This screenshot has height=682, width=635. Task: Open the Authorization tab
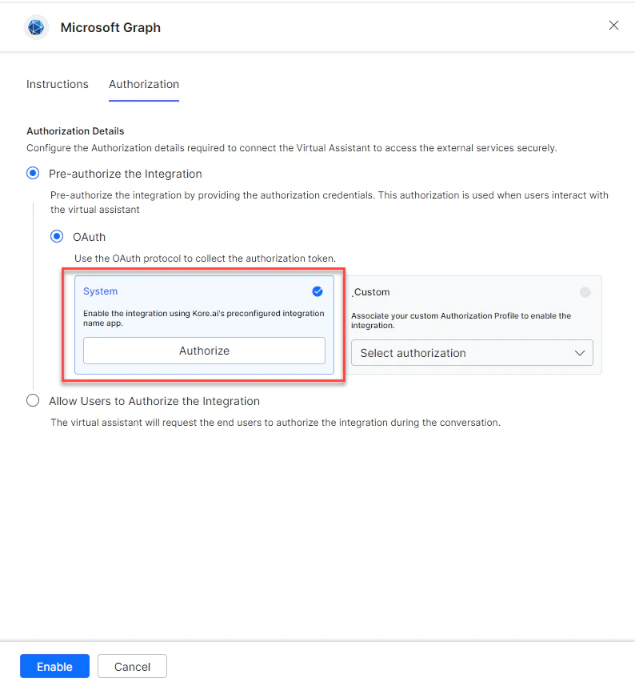click(143, 84)
